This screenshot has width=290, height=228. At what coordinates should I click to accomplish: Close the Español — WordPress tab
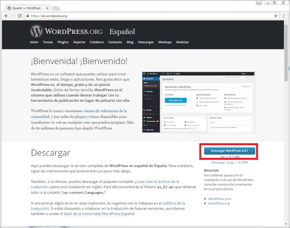tap(47, 8)
